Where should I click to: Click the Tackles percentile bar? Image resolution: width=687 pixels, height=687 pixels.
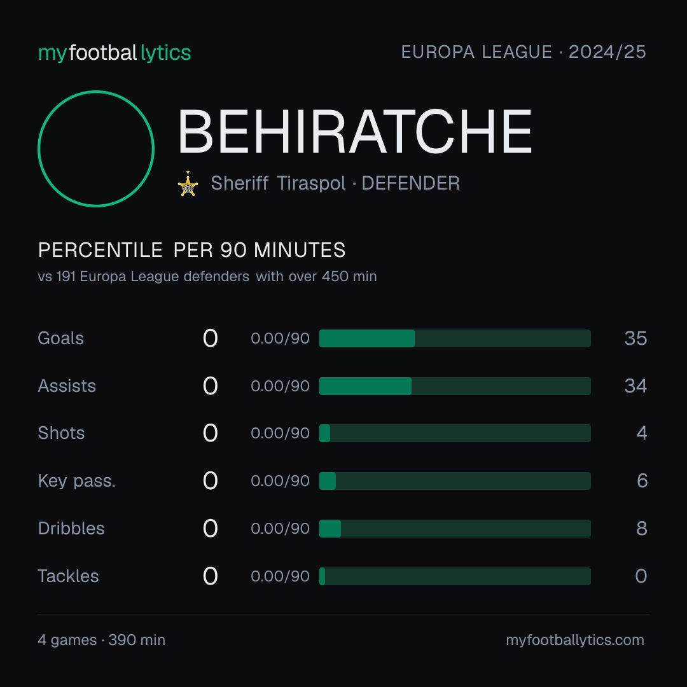tap(455, 576)
